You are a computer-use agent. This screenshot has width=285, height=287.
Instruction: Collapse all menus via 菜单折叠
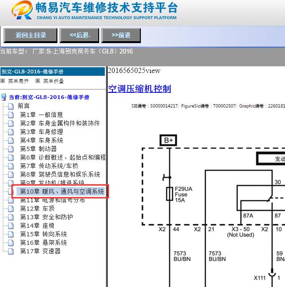click(x=53, y=81)
